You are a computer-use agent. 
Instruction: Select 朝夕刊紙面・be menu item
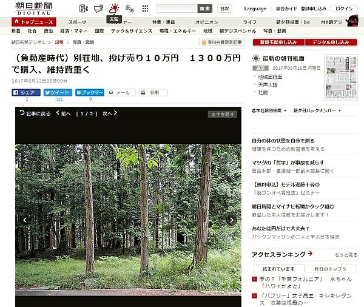pos(293,22)
